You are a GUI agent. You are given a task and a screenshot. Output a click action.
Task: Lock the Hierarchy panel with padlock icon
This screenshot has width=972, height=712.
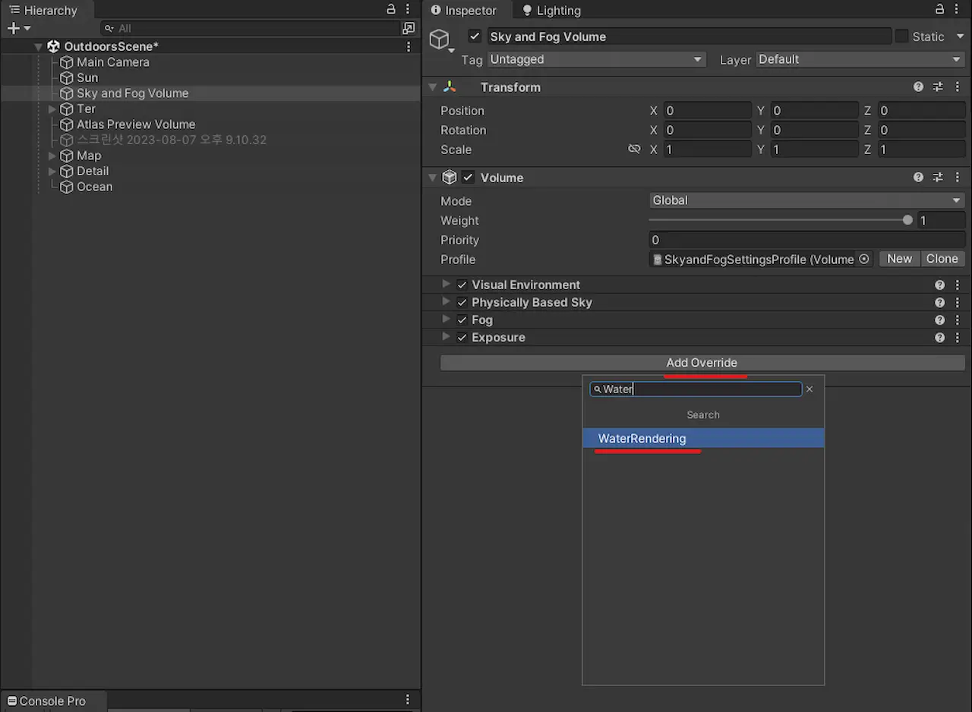click(391, 9)
